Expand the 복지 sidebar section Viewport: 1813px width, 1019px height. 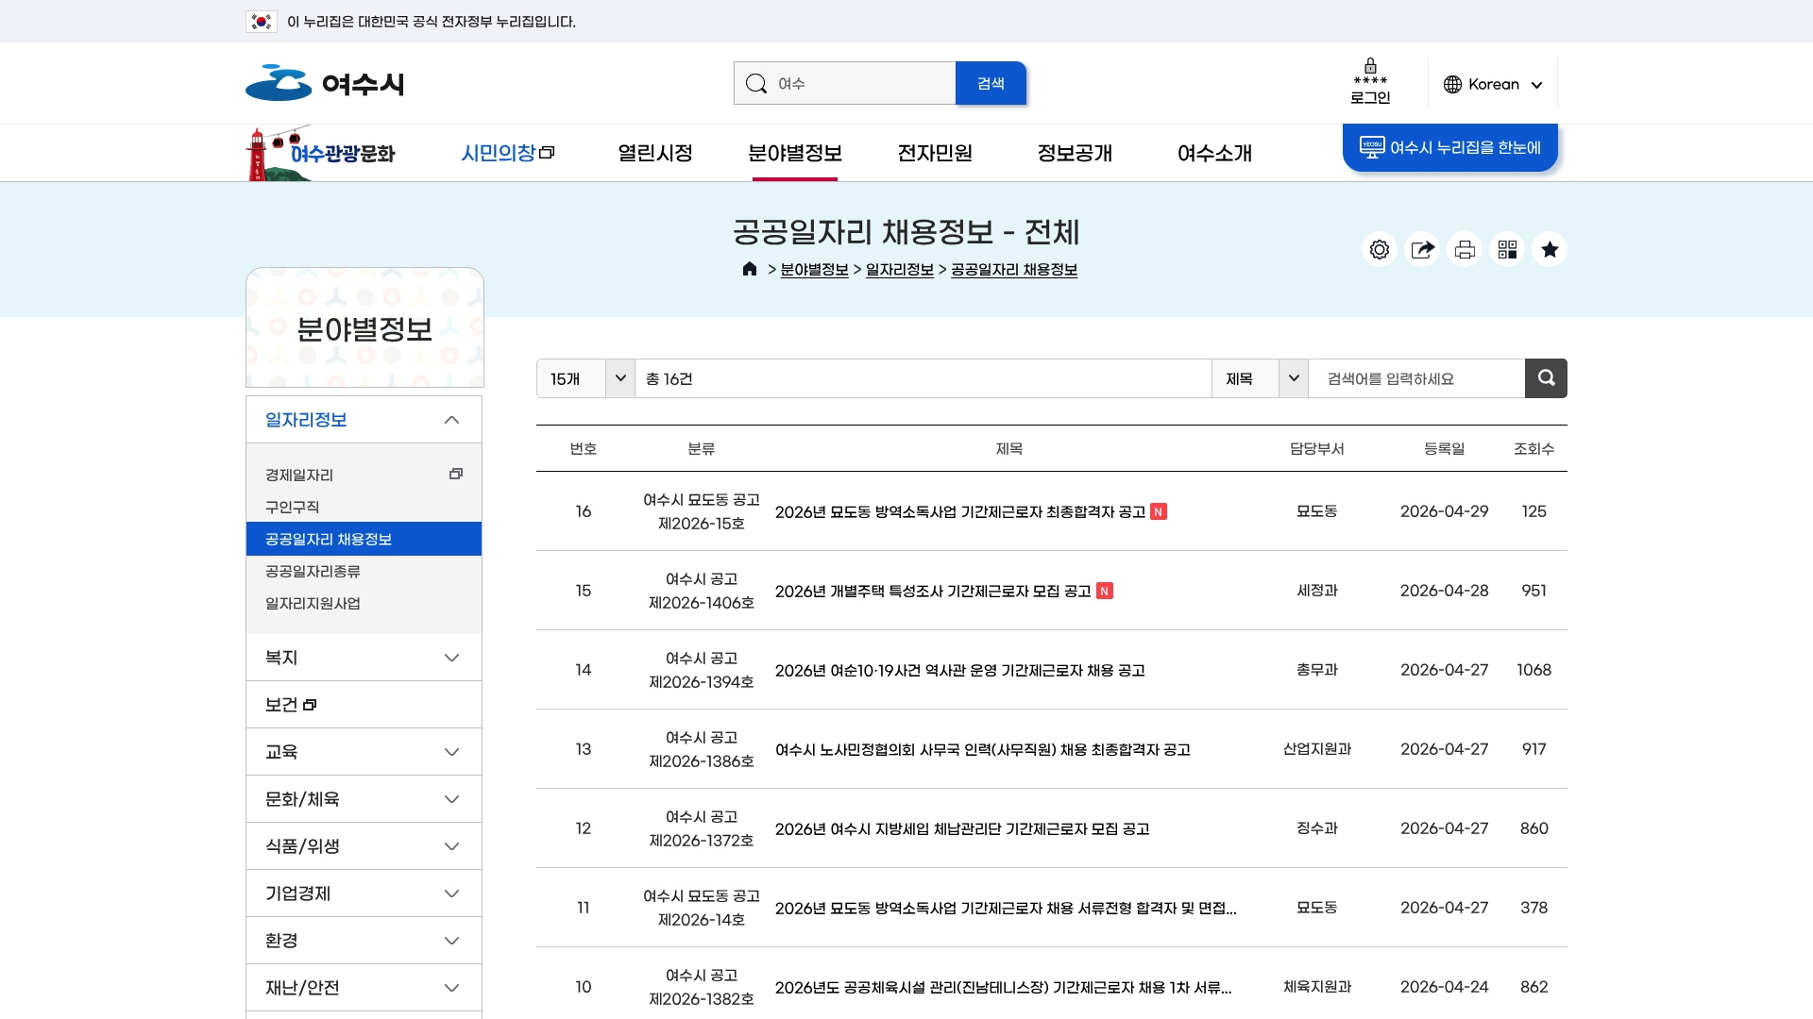pos(364,658)
